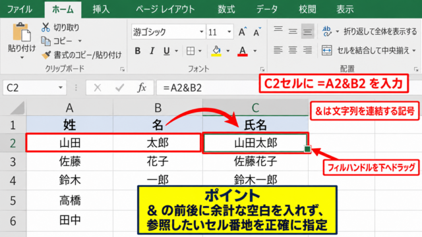Image resolution: width=422 pixels, height=237 pixels.
Task: Switch to the ページ レイアウト tab
Action: (166, 9)
